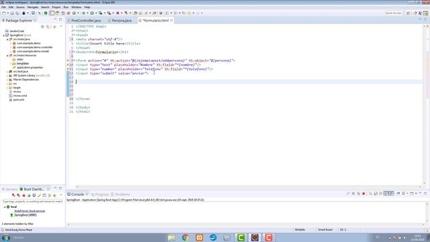
Task: Collapse the local node in Boot Dashboard
Action: (5, 207)
